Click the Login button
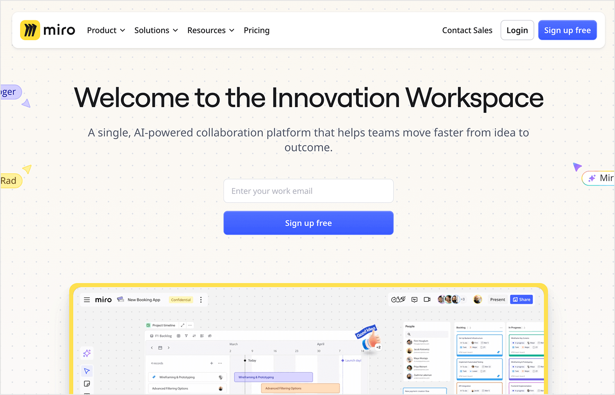The image size is (615, 395). pyautogui.click(x=517, y=30)
